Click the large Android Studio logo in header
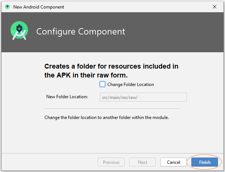Screen dimensions: 225x172 tap(19, 31)
